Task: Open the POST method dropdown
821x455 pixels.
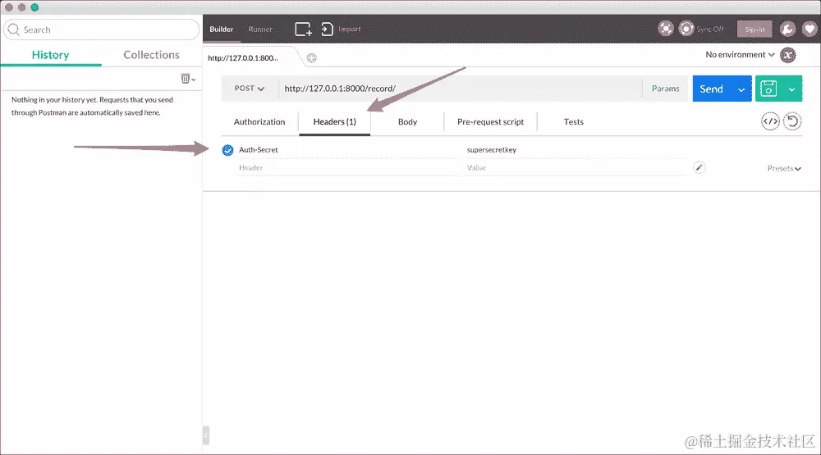Action: pyautogui.click(x=250, y=89)
